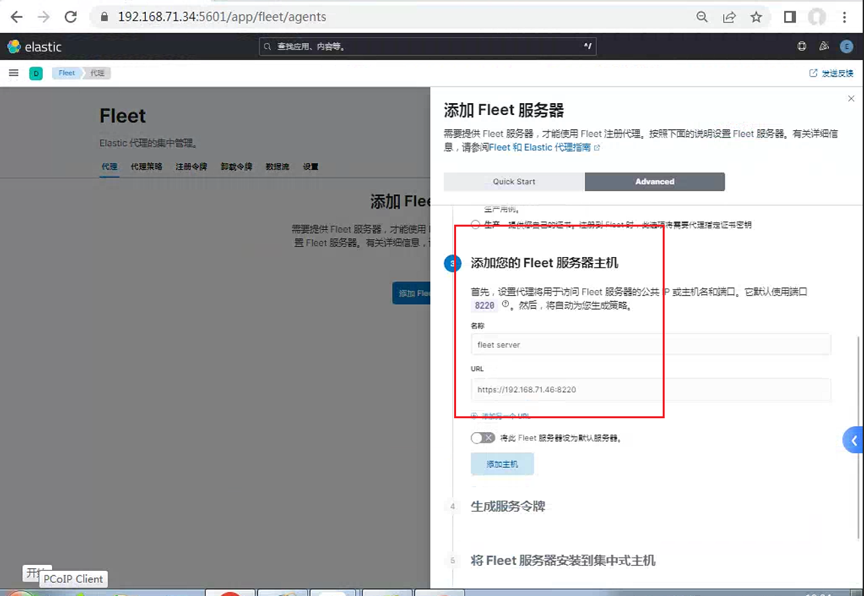Click the blue side panel arrow

pyautogui.click(x=853, y=440)
